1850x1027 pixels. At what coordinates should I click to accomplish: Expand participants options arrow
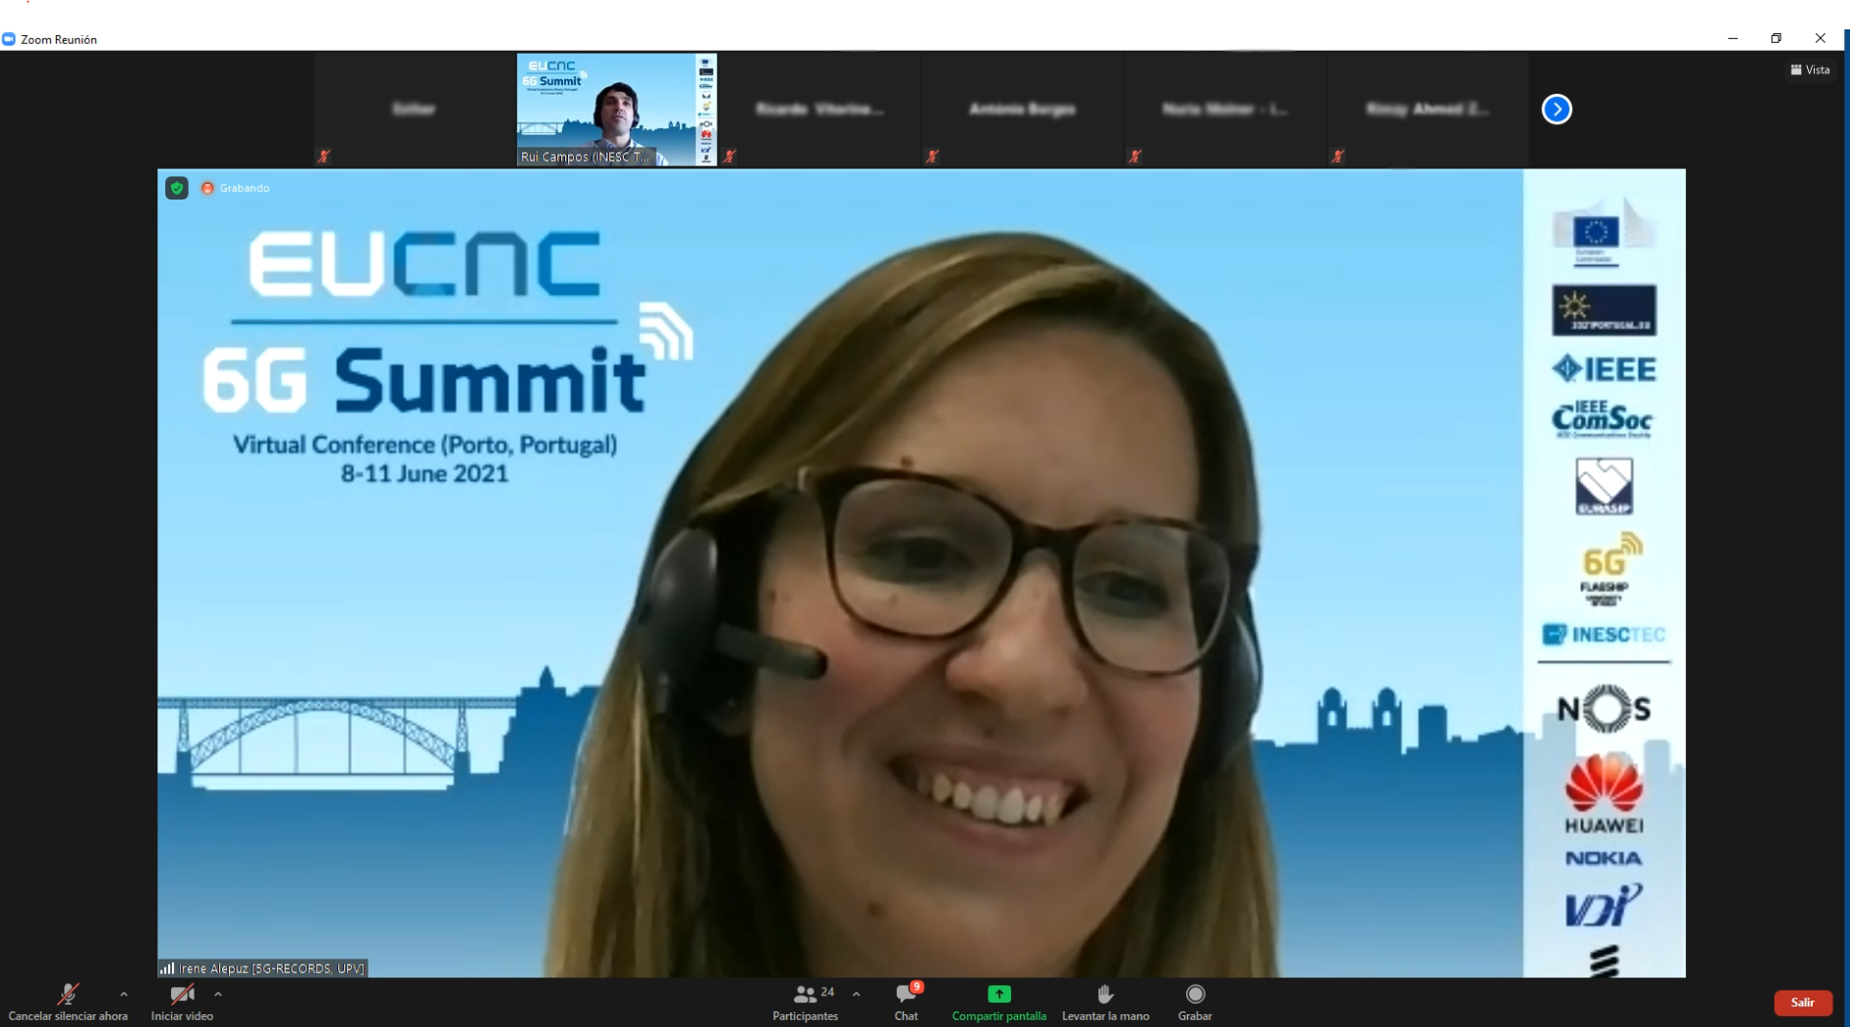tap(857, 994)
